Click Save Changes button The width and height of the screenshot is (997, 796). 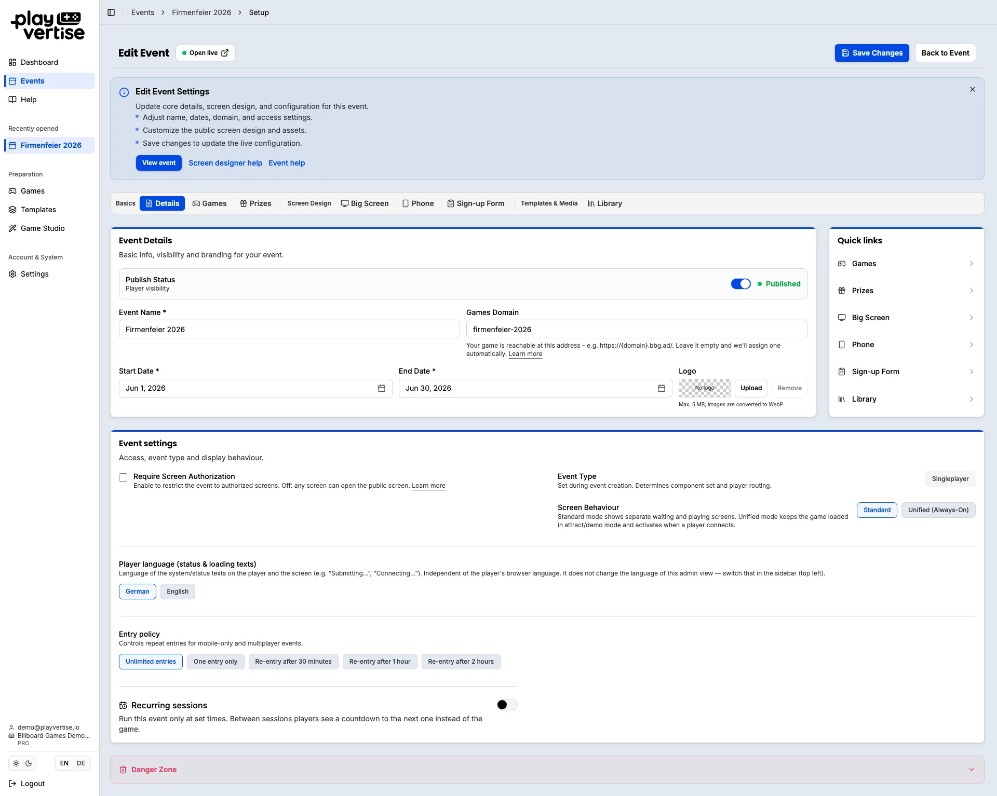coord(872,53)
